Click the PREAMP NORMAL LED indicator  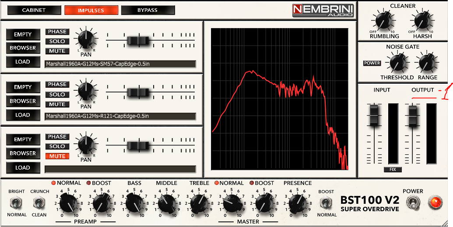coord(53,183)
